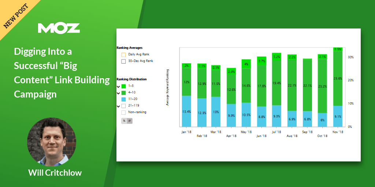Image resolution: width=375 pixels, height=187 pixels.
Task: Click the chevron beside 21-119
Action: point(118,106)
